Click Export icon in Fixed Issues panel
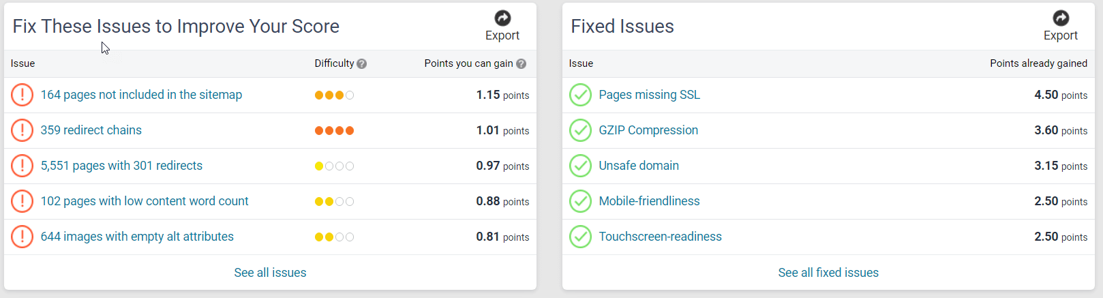This screenshot has width=1103, height=298. 1061,18
